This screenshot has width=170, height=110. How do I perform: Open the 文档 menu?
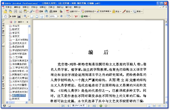tap(34, 7)
